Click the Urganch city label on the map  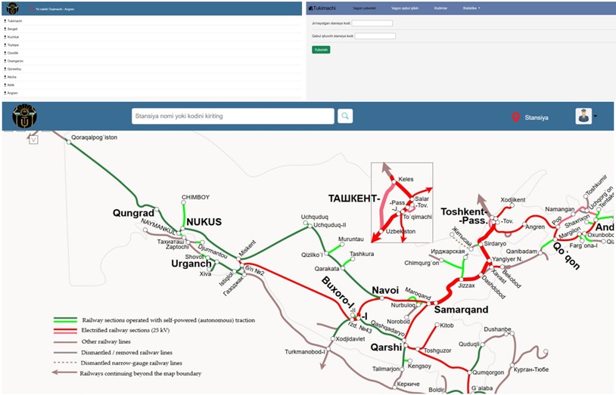pos(191,264)
